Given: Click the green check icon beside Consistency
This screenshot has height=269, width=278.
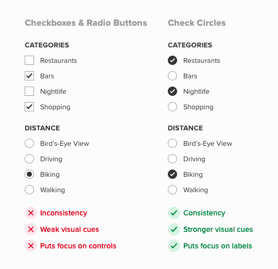Looking at the screenshot, I should click(x=174, y=213).
